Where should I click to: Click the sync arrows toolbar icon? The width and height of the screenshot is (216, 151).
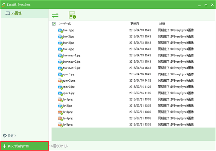pos(55,15)
